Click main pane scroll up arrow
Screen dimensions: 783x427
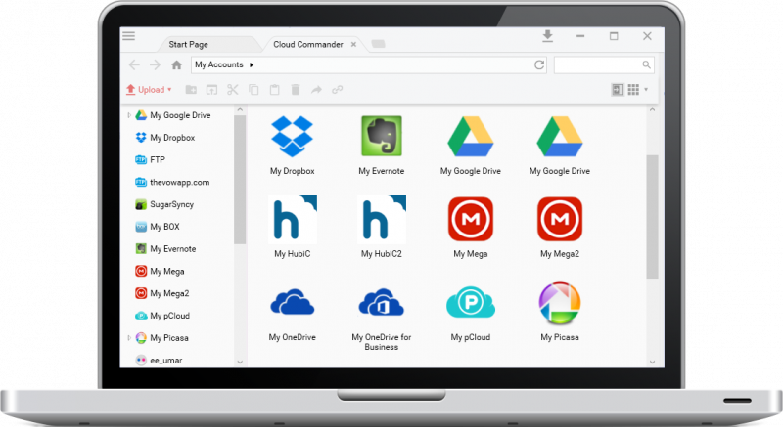652,109
